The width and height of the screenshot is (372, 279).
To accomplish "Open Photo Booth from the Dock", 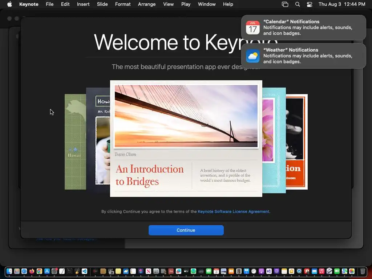I will 307,271.
